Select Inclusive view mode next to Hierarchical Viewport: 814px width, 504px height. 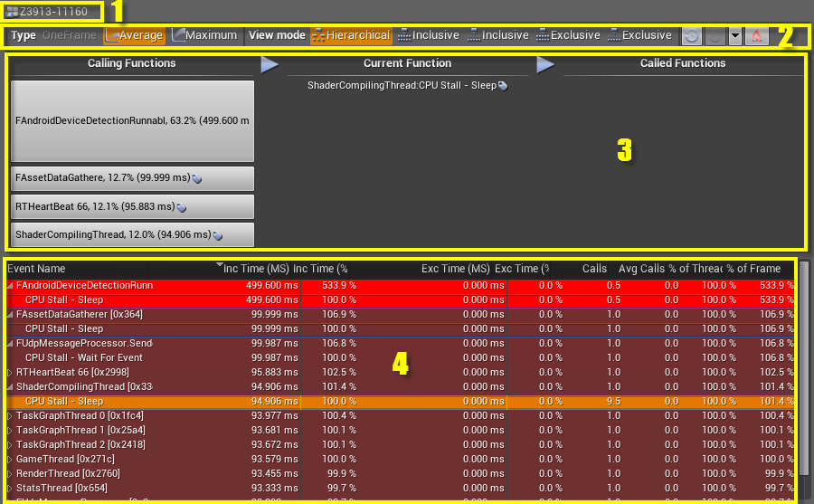click(x=429, y=35)
